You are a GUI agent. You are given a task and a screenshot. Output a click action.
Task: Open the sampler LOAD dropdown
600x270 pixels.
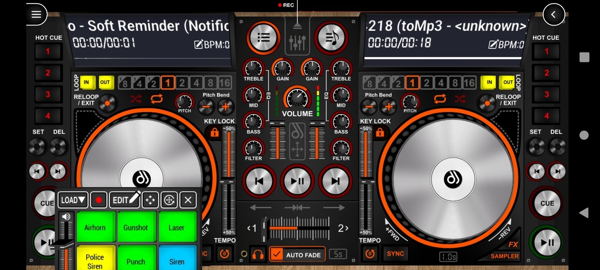(x=73, y=200)
